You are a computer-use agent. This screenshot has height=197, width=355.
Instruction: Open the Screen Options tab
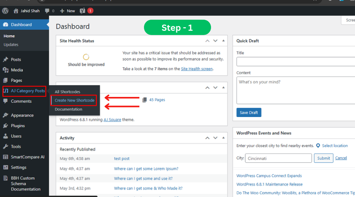[x=348, y=20]
